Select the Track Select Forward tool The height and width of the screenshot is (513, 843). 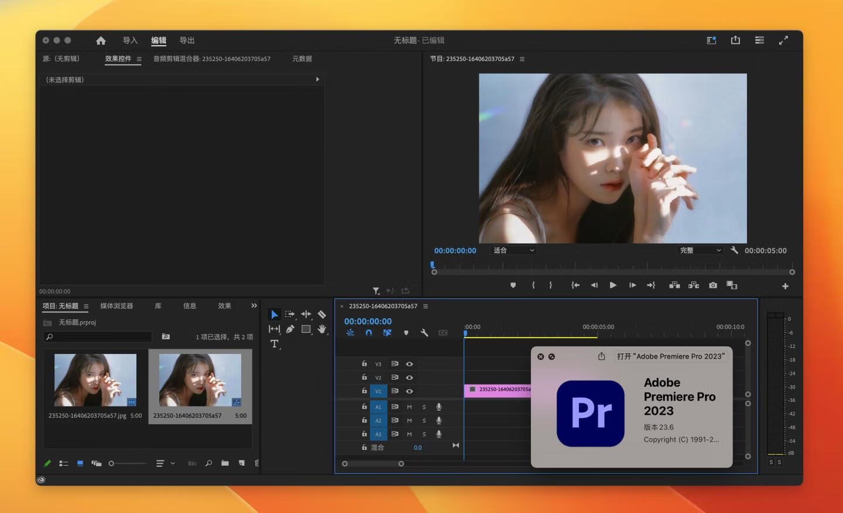click(290, 315)
